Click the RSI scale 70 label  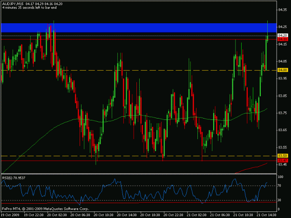coord(280,185)
